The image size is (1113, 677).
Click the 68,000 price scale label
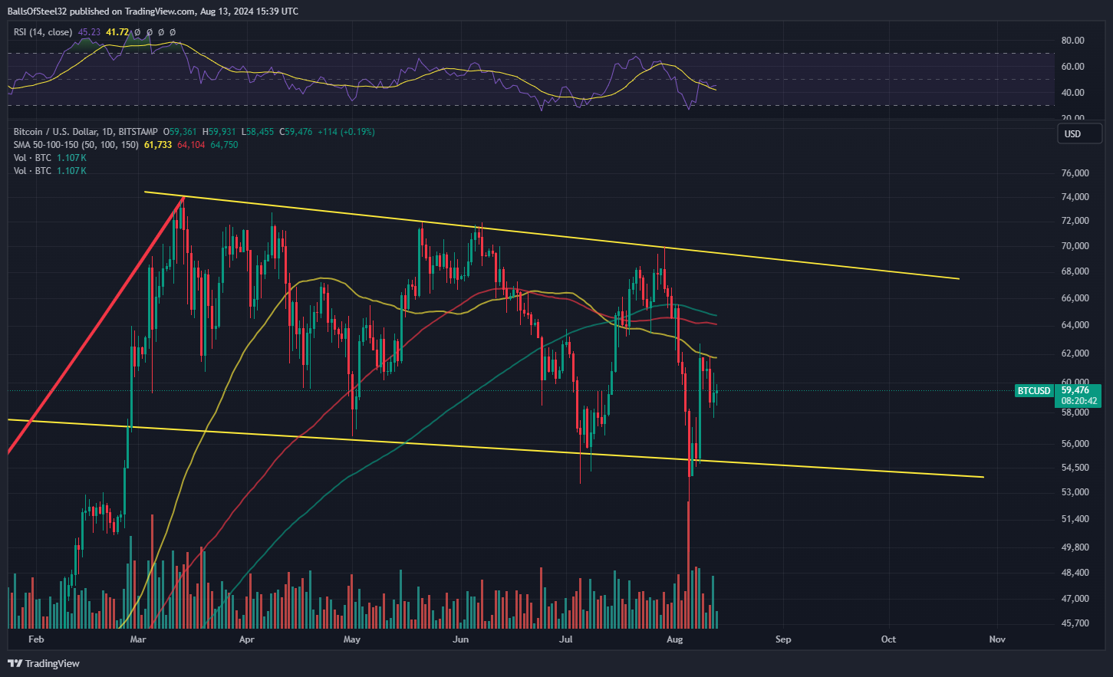point(1075,271)
